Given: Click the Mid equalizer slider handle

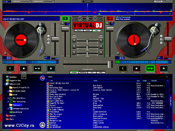Looking at the screenshot, I should (x=87, y=47).
